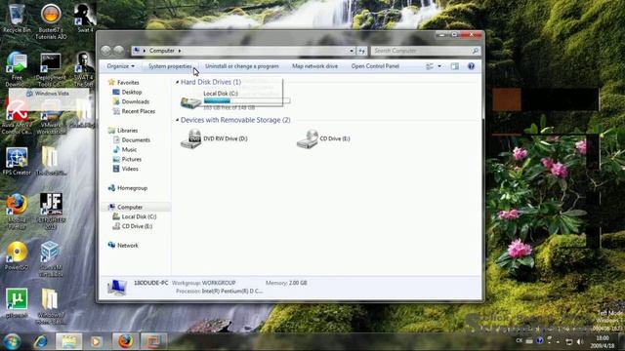This screenshot has height=351, width=625.
Task: Open the Recycle Bin desktop icon
Action: point(17,18)
